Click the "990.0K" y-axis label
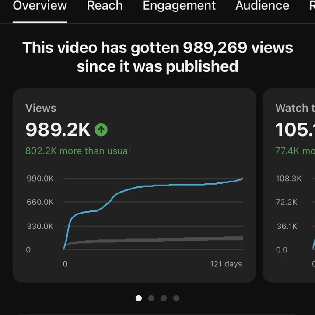Viewport: 315px width, 315px height. point(40,178)
